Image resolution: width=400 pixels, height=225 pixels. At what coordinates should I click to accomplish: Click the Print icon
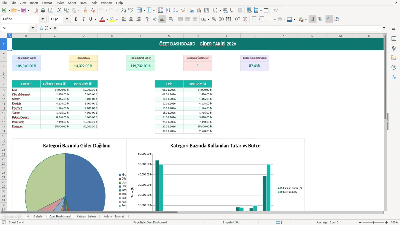(x=43, y=10)
